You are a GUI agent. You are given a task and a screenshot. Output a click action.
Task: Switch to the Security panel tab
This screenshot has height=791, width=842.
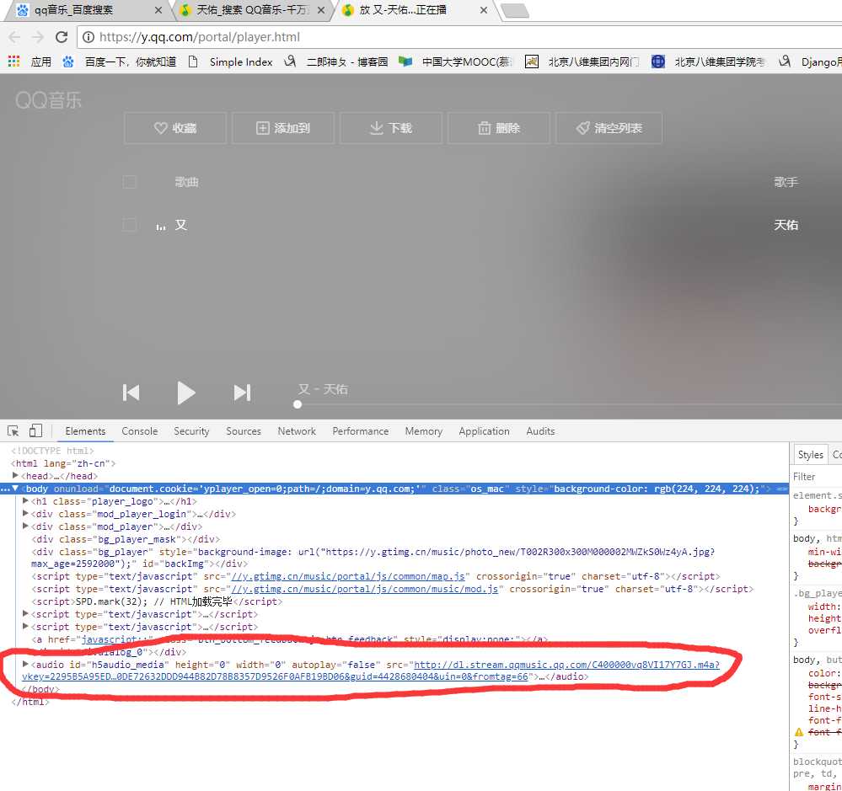click(x=191, y=431)
